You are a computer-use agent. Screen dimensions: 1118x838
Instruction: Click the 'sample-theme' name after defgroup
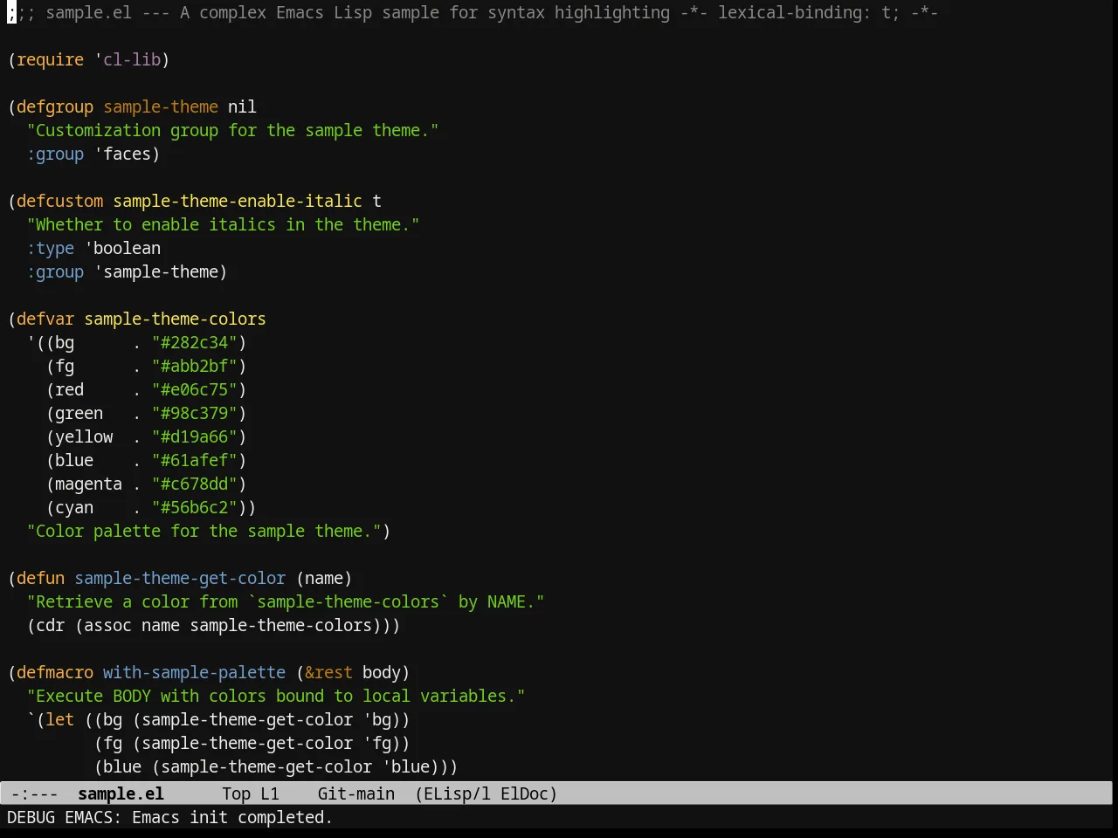click(161, 106)
